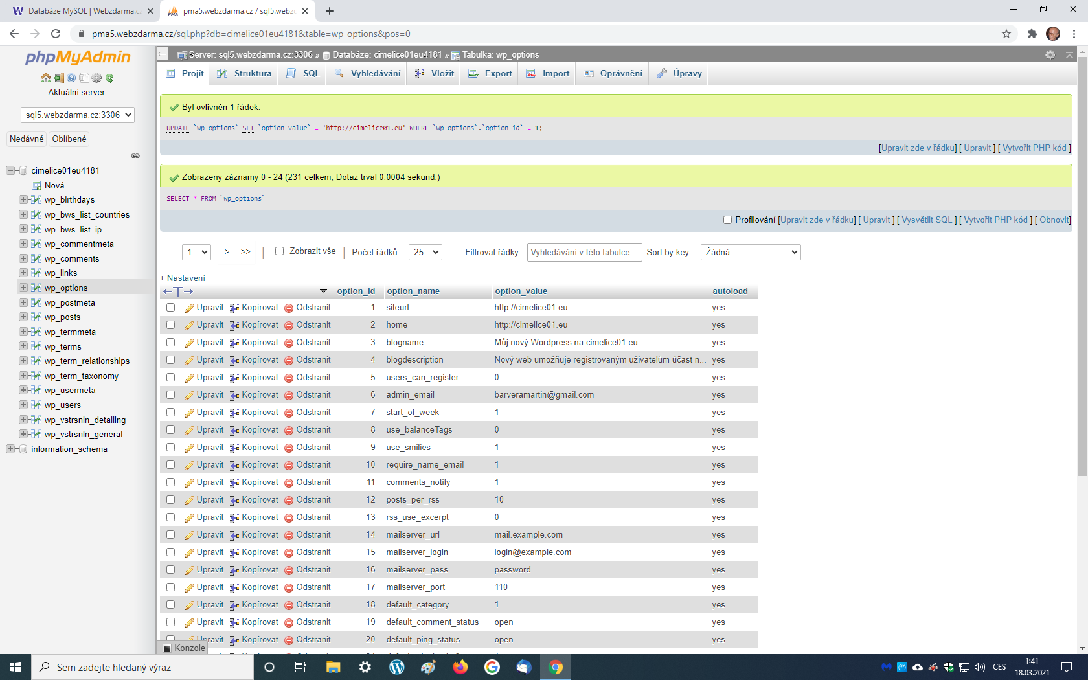The image size is (1088, 680).
Task: Open the phpMyAdmin documentation help icon
Action: pos(71,78)
